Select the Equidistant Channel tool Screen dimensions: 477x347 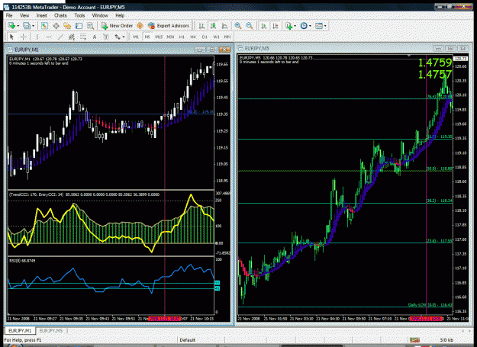(x=72, y=37)
